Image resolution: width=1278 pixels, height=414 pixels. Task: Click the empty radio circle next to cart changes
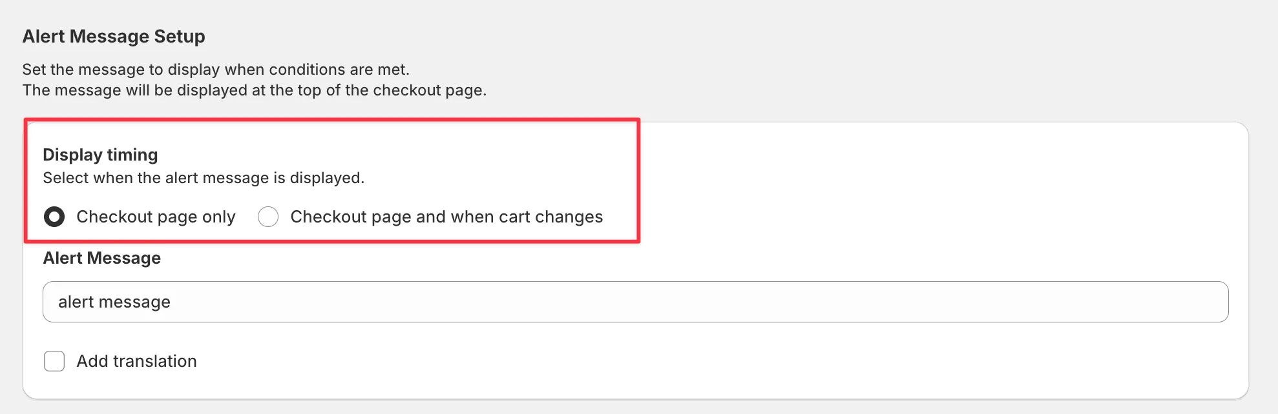[x=268, y=217]
